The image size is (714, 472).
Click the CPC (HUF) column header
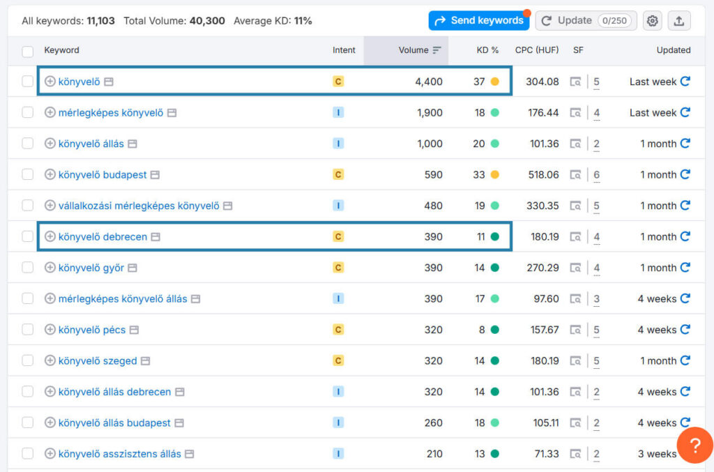[537, 50]
